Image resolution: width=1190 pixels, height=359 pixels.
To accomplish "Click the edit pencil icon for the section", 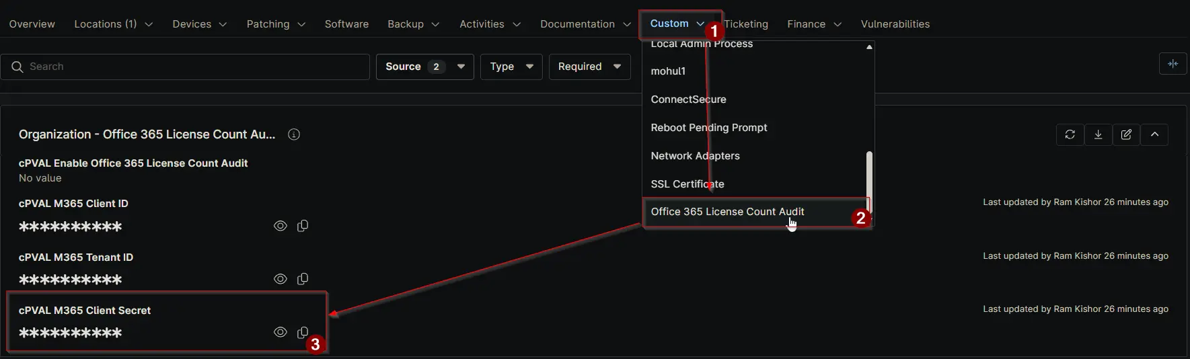I will [x=1126, y=134].
